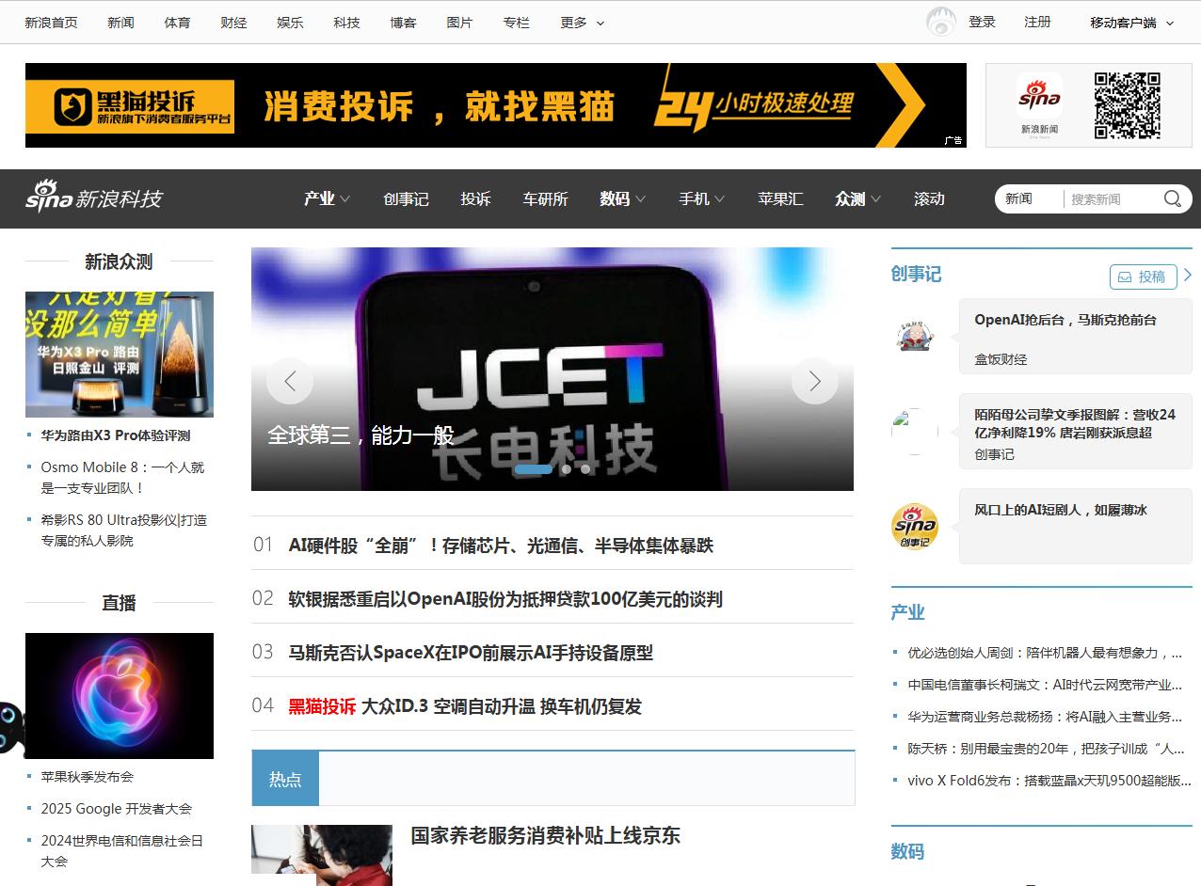Screen dimensions: 1201x886
Task: Open 滚动 in navigation bar
Action: pos(929,198)
